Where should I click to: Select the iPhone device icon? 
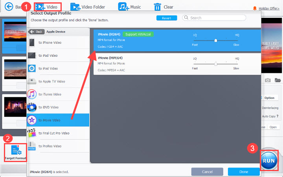click(32, 43)
